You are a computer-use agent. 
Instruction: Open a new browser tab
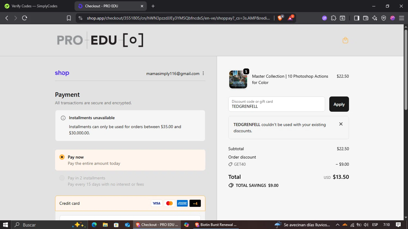pos(153,6)
